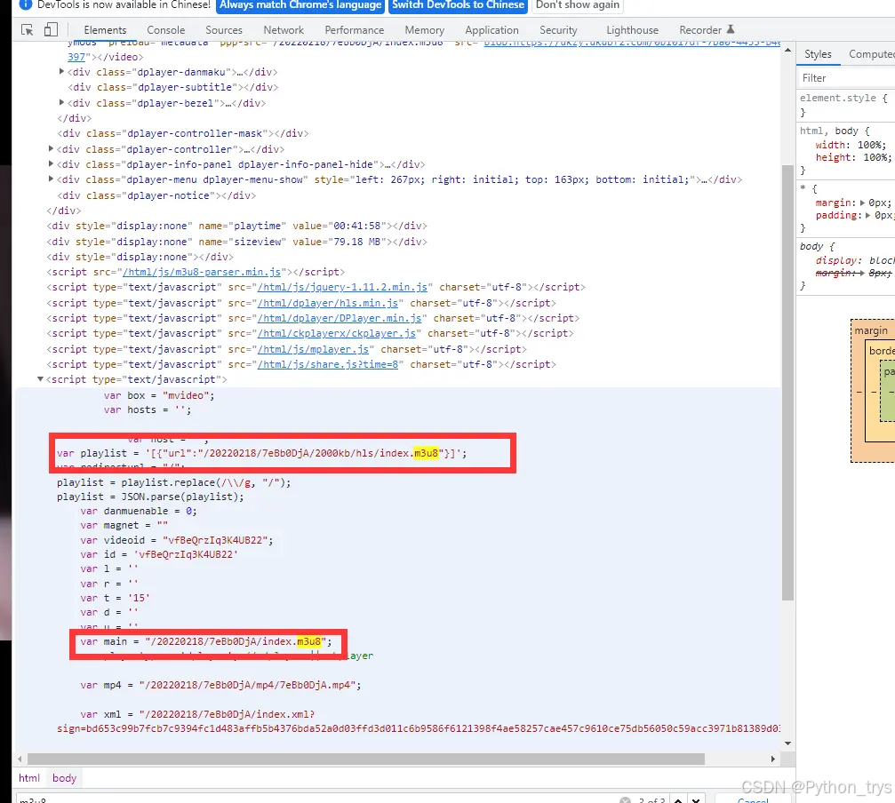
Task: Click the scroll-right arrow of the horizontal scrollbar
Action: (x=773, y=759)
